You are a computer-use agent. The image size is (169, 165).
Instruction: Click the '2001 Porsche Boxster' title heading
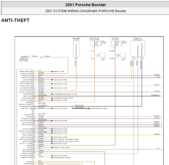click(x=86, y=5)
